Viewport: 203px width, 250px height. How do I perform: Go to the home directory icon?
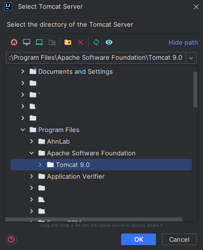tap(14, 42)
